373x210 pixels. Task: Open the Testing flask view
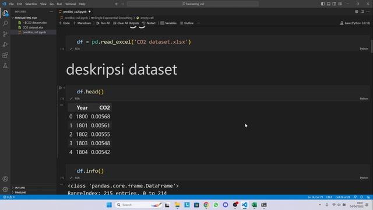click(x=5, y=66)
